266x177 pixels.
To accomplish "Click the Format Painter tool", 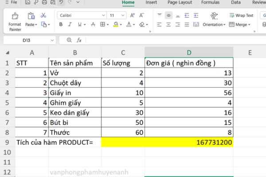I will point(15,22).
